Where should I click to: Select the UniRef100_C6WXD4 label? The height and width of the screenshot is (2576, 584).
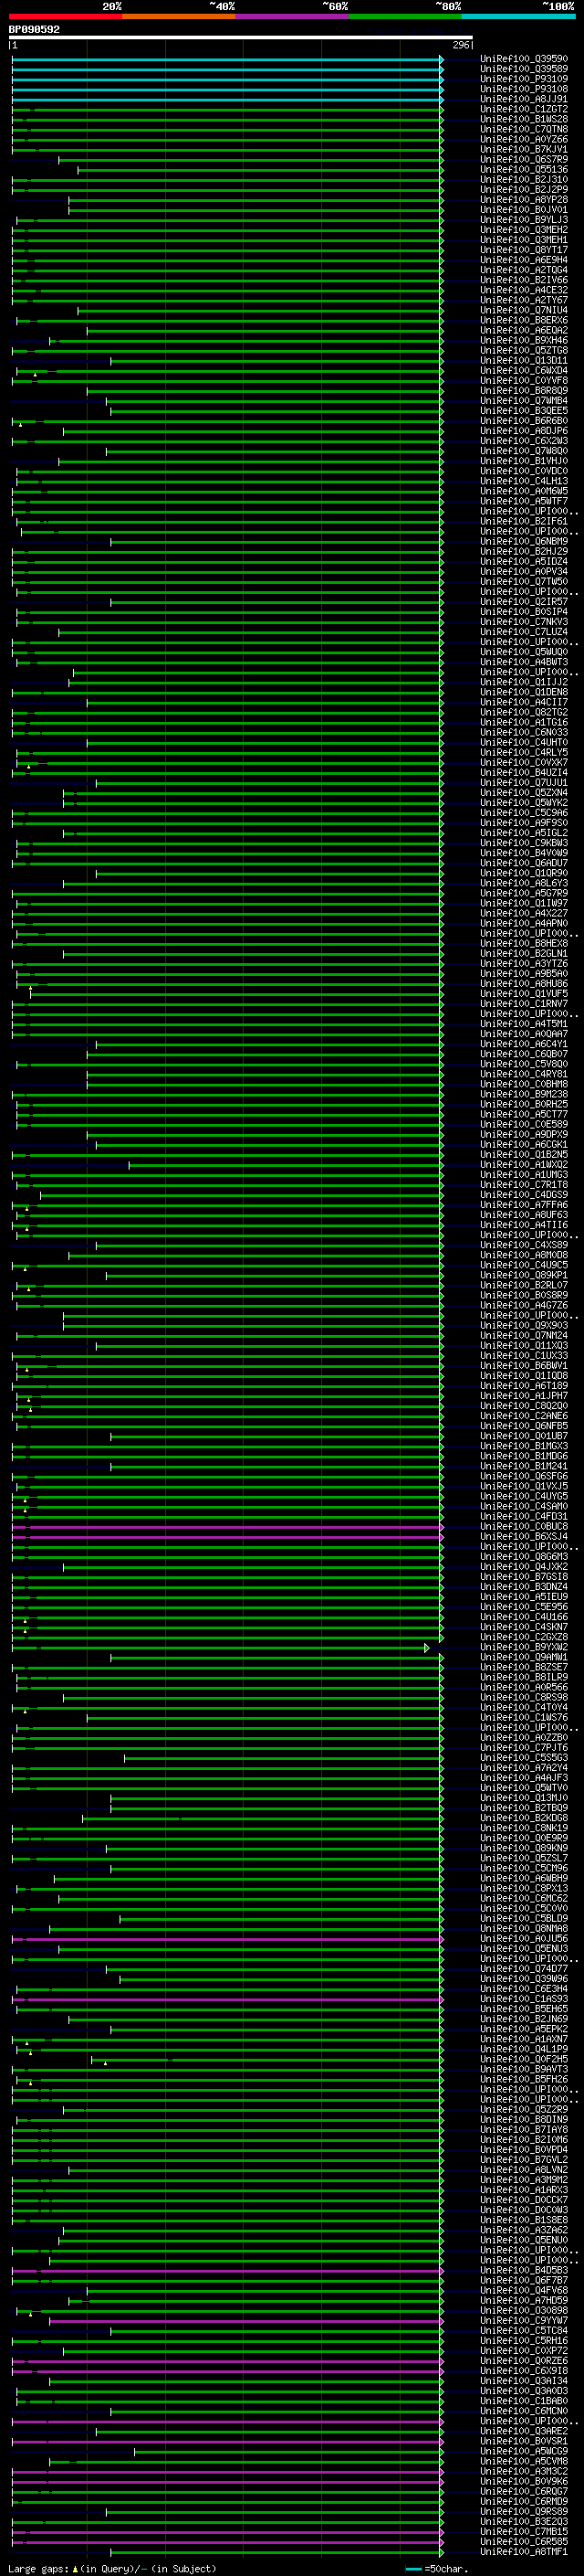[x=524, y=370]
